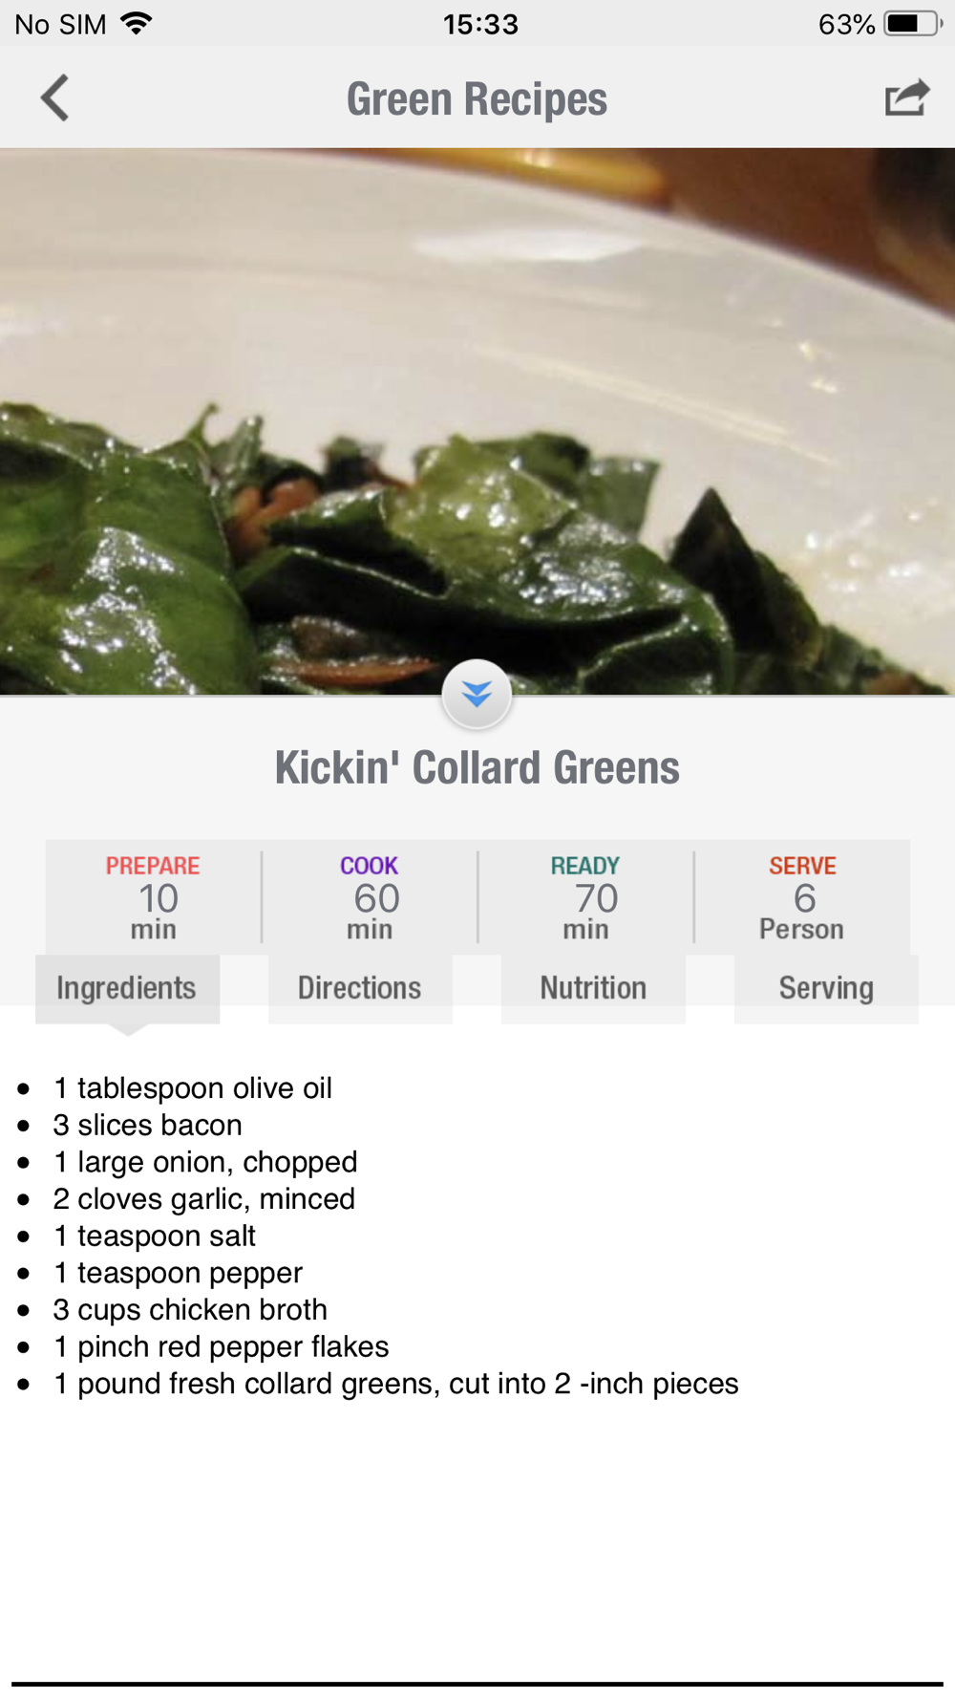Select the Serving tab
Viewport: 955px width, 1699px height.
[826, 988]
